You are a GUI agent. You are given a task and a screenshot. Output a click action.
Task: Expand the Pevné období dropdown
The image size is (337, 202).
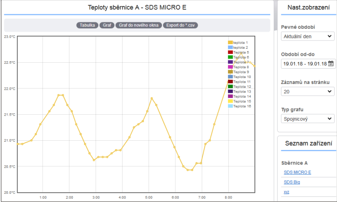[307, 36]
